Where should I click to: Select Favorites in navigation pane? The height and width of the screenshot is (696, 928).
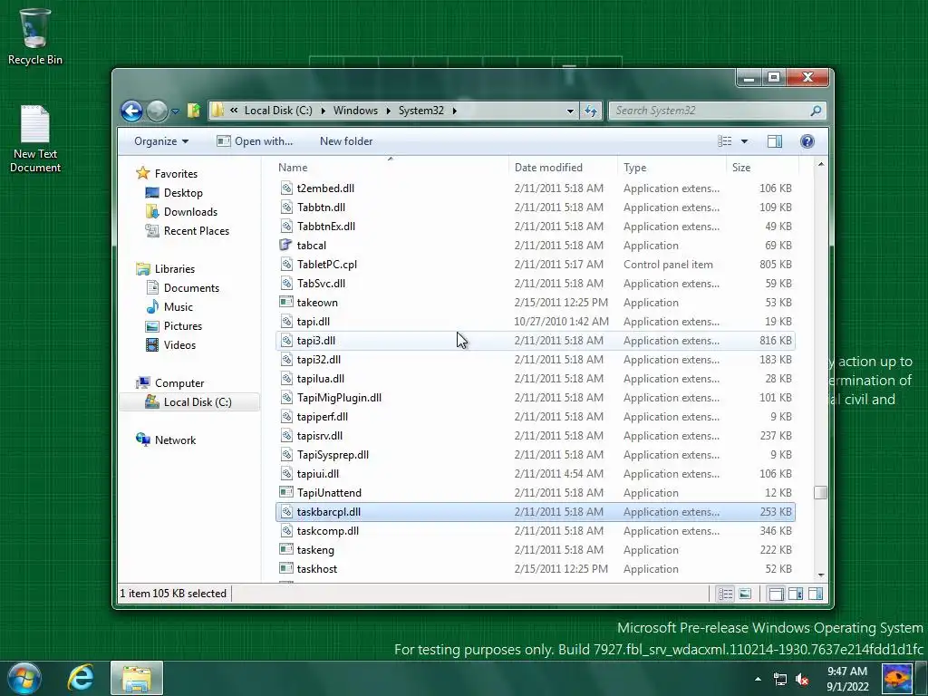pos(176,174)
